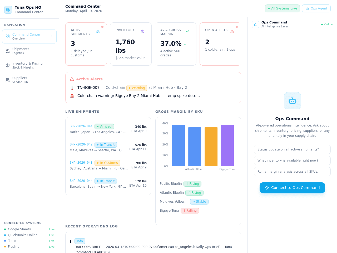Click Google Sheets connected system

(29, 229)
